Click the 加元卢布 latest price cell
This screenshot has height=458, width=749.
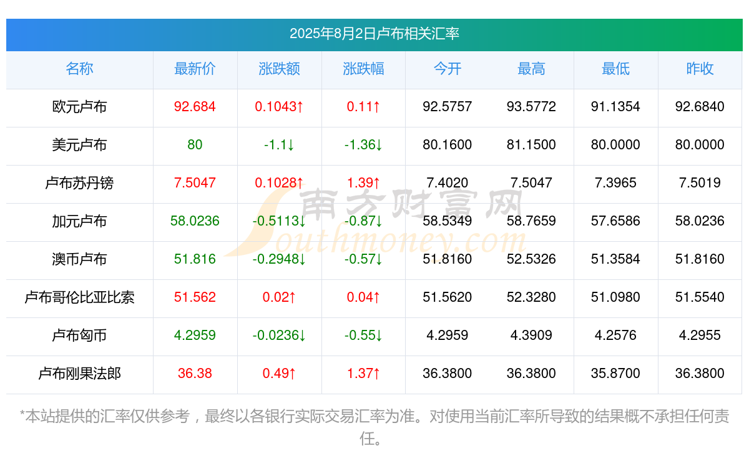[x=195, y=221]
